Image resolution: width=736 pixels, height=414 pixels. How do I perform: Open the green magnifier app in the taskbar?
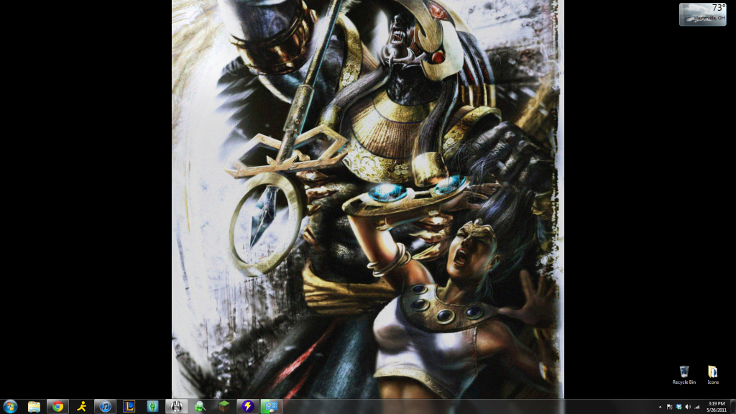(x=201, y=407)
